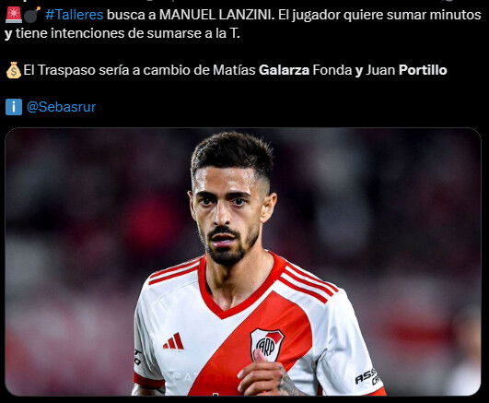Screen dimensions: 489x403
Task: Click the bold word Portillo
Action: point(423,70)
